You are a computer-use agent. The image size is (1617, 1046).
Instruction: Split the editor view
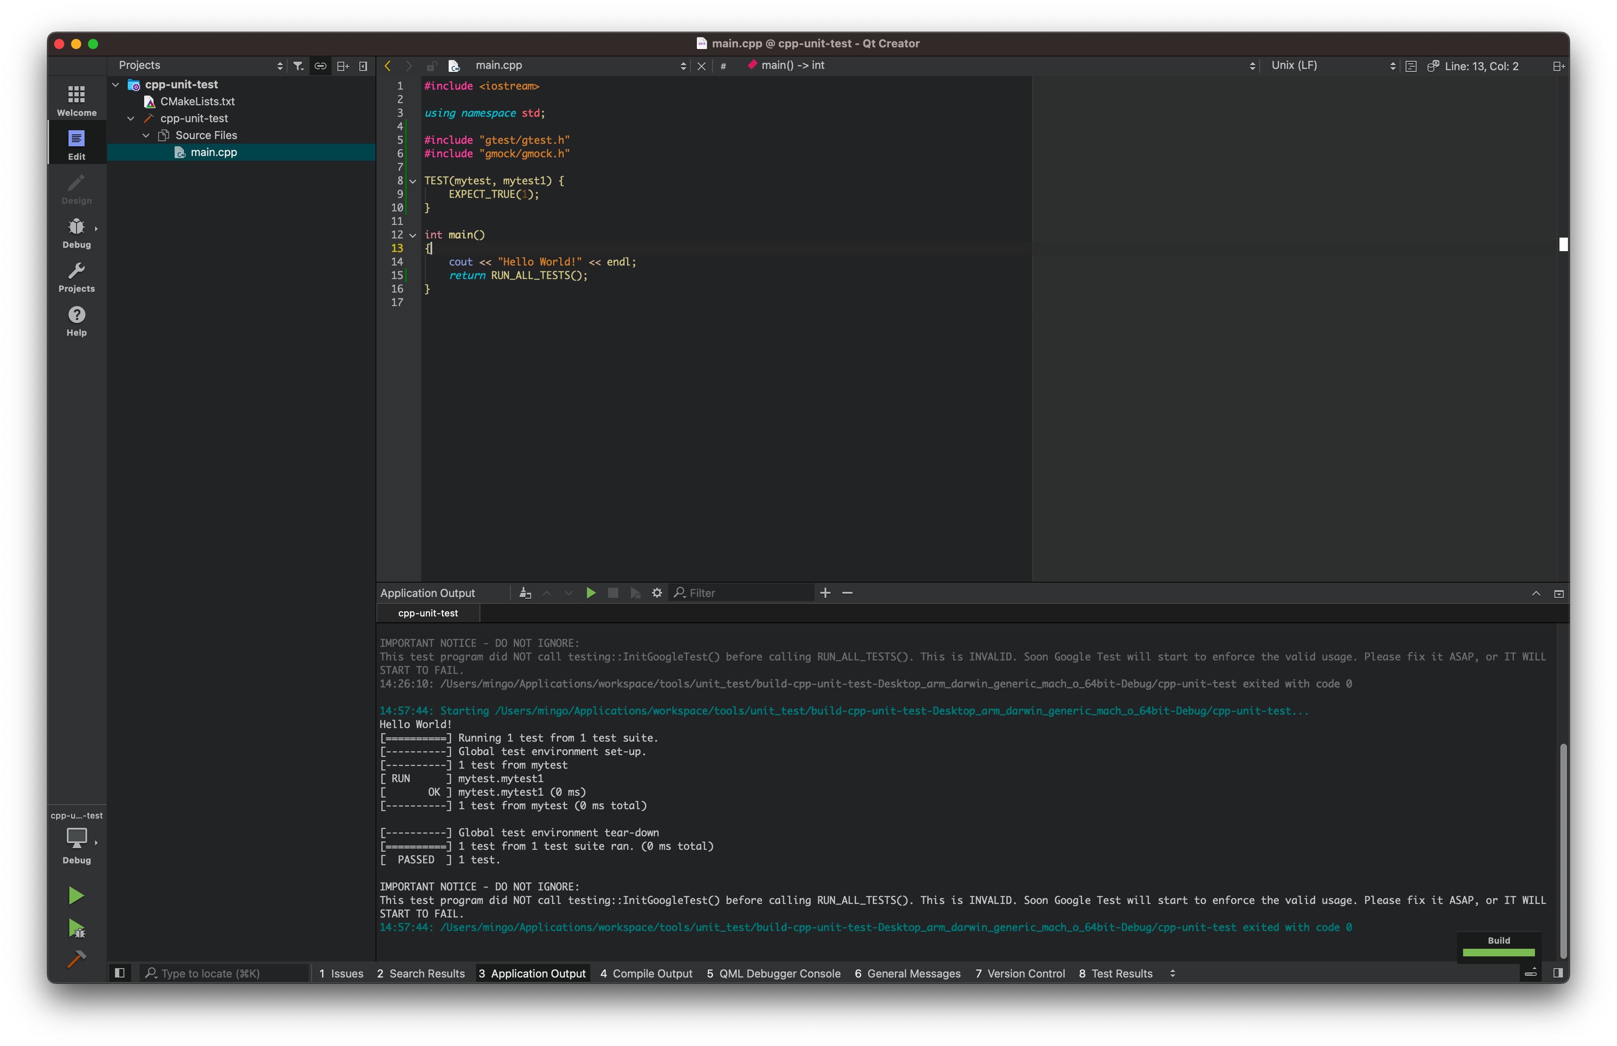pyautogui.click(x=1559, y=66)
